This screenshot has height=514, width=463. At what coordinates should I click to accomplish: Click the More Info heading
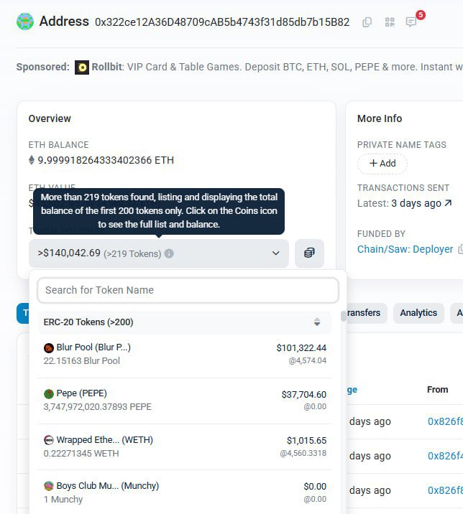pyautogui.click(x=380, y=118)
